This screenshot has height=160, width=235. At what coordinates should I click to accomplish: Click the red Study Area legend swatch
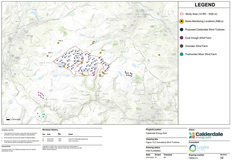pyautogui.click(x=182, y=14)
